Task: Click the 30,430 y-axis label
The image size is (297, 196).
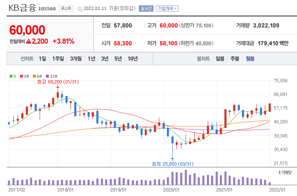Action: pyautogui.click(x=281, y=149)
